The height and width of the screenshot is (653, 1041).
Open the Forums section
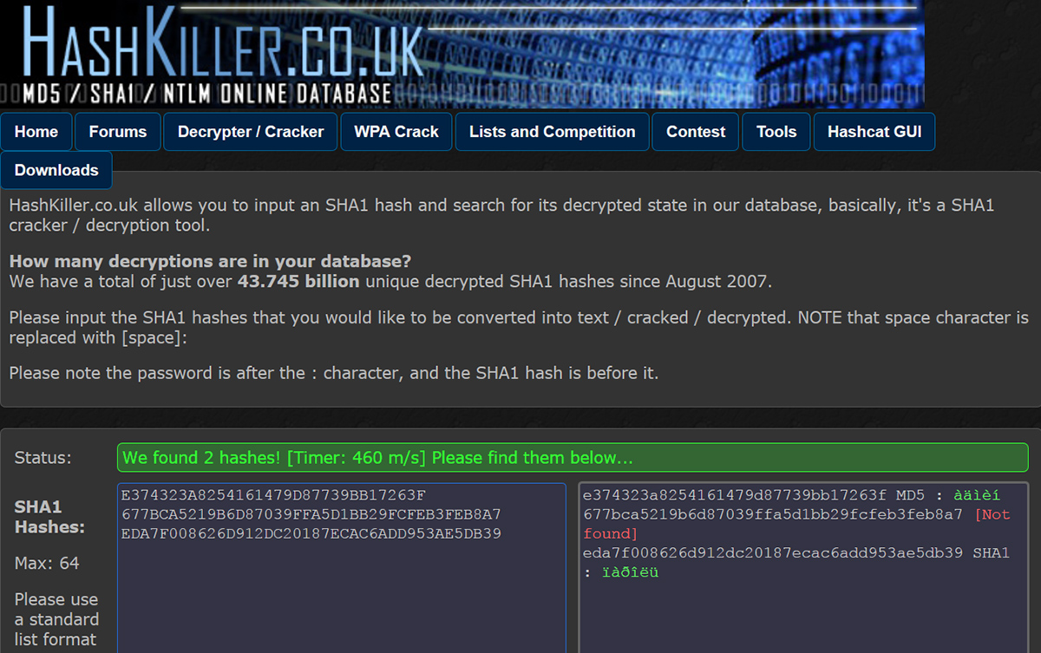tap(118, 132)
